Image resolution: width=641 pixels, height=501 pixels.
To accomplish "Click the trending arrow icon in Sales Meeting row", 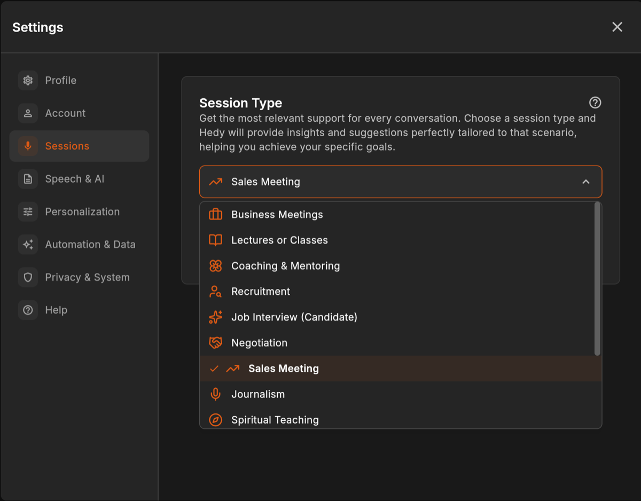I will click(232, 369).
